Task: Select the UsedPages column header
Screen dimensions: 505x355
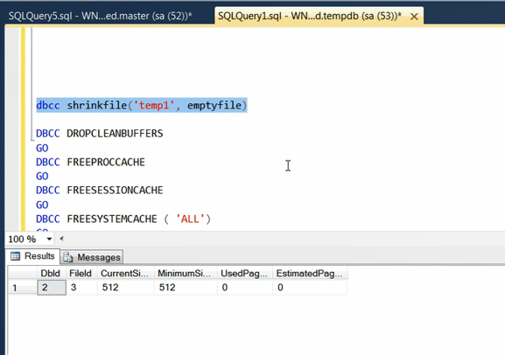Action: click(x=244, y=274)
